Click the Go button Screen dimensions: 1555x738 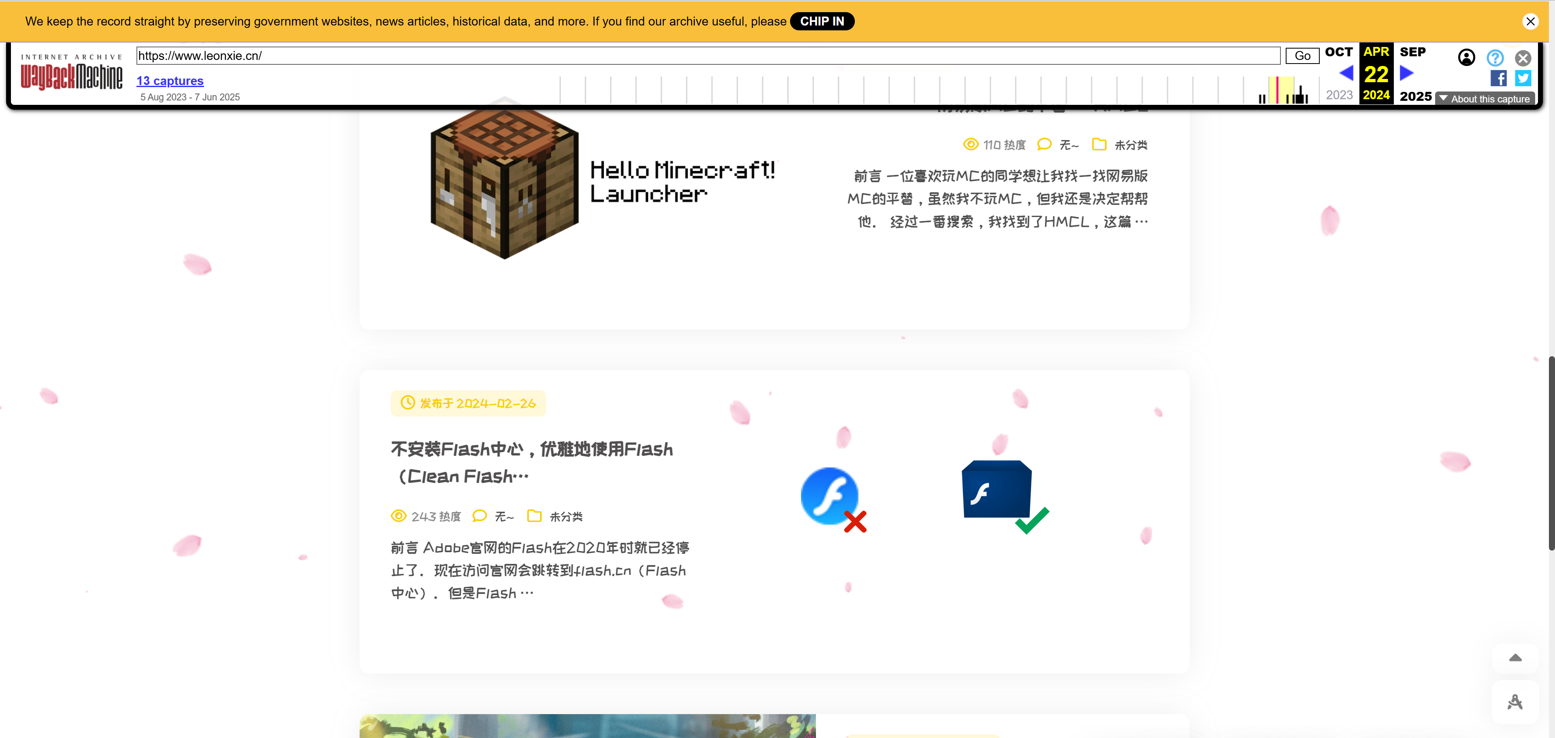(x=1302, y=55)
